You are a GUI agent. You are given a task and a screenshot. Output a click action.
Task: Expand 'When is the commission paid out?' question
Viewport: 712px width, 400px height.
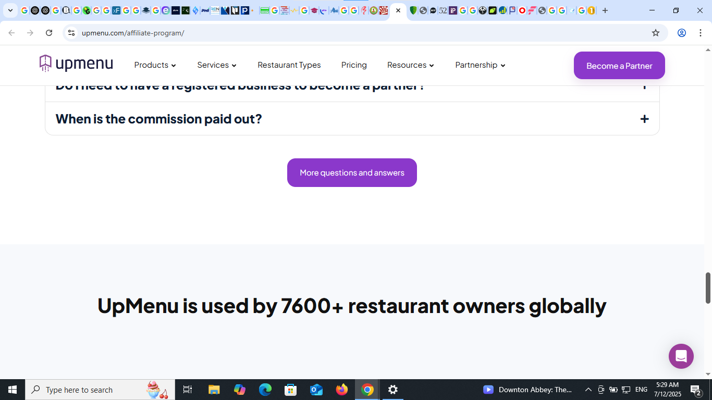[352, 119]
